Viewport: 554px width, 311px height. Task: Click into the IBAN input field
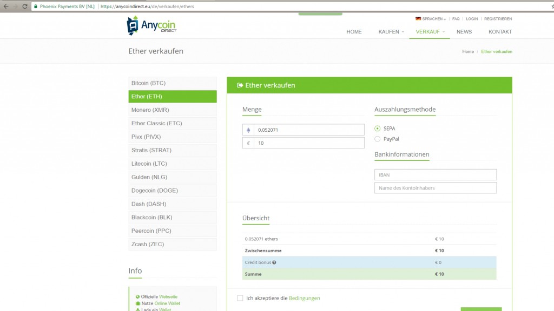(x=435, y=175)
